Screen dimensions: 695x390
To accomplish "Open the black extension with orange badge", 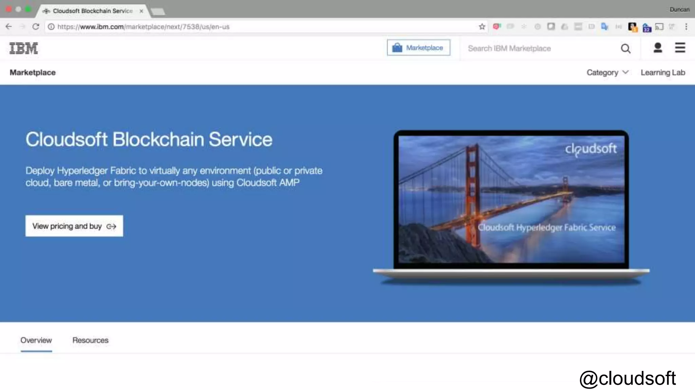I will (x=633, y=27).
